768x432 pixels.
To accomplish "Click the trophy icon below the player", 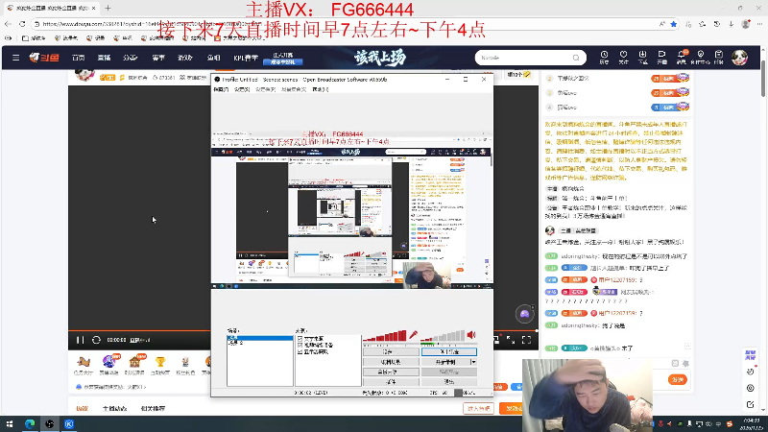I will pyautogui.click(x=159, y=362).
